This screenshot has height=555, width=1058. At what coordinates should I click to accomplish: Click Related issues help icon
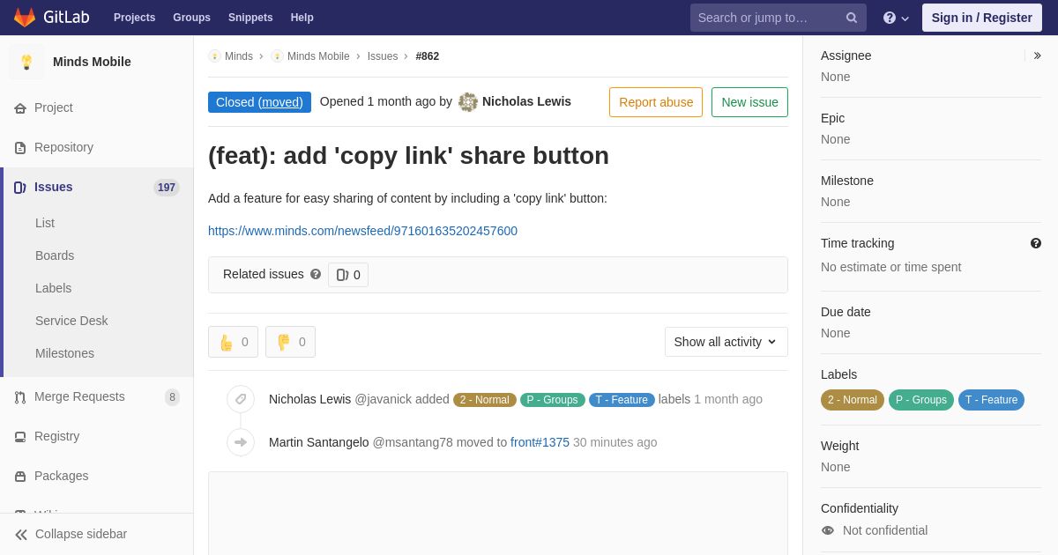click(x=316, y=274)
